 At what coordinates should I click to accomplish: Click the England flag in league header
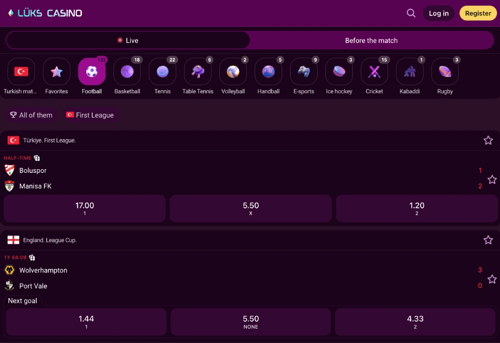tap(13, 240)
